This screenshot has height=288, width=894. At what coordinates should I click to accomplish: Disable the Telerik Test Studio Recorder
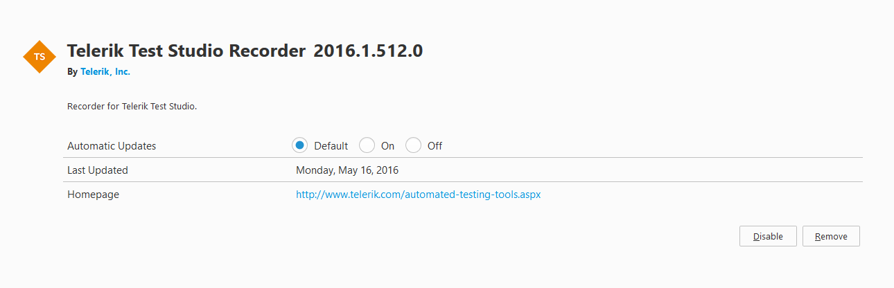point(768,236)
